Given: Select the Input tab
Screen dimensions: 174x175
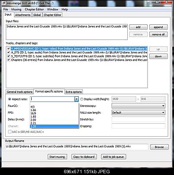Looking at the screenshot, I should coord(8,15).
